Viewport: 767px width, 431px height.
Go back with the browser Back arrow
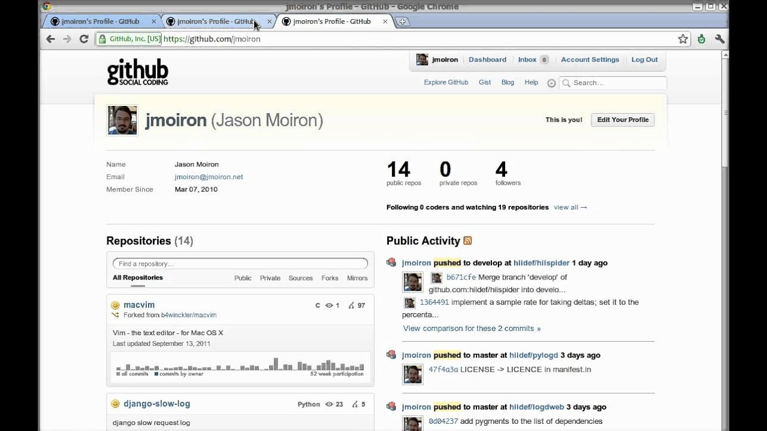50,39
